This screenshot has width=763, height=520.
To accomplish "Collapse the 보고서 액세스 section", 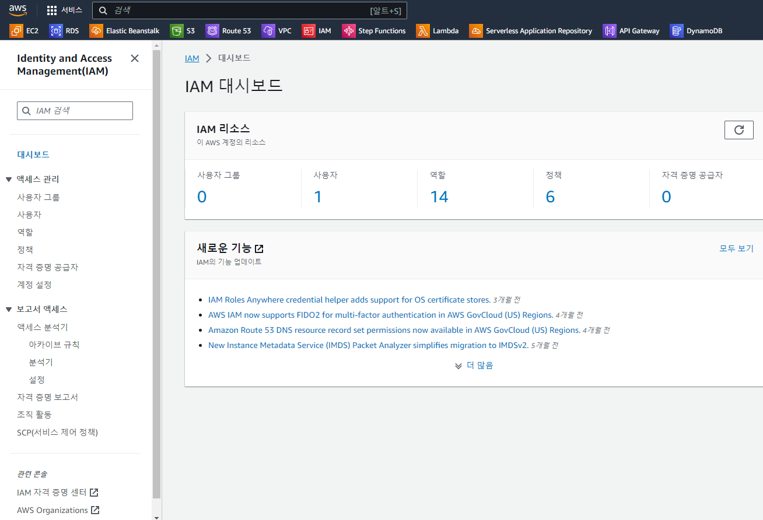I will pos(9,310).
